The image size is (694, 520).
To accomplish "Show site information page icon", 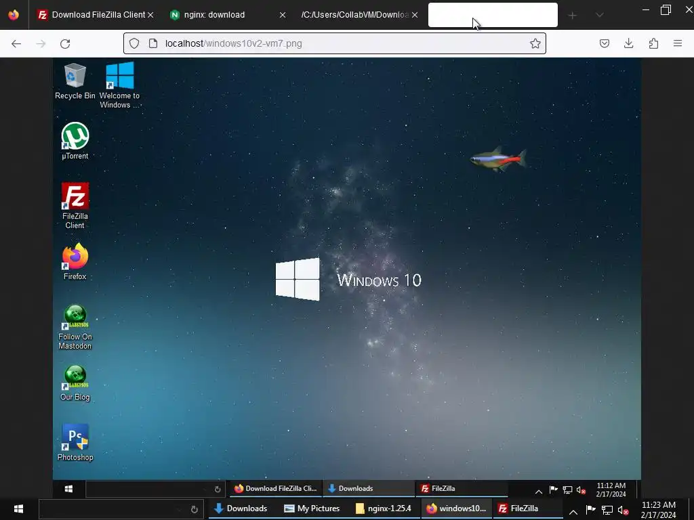I will [153, 43].
